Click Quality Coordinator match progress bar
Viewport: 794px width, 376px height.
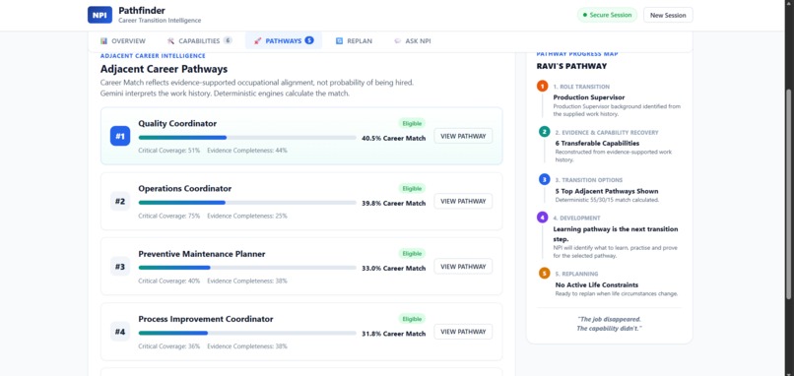(247, 138)
